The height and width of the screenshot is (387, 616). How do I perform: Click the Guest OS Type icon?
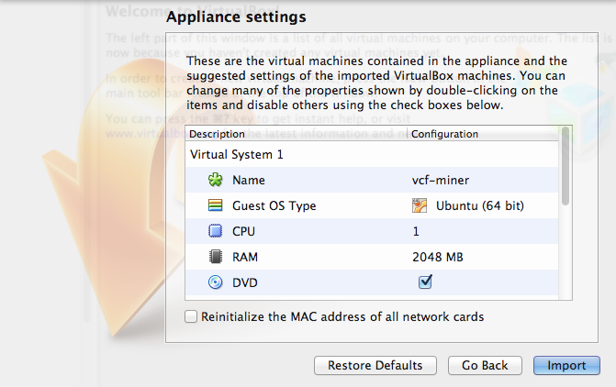(216, 206)
